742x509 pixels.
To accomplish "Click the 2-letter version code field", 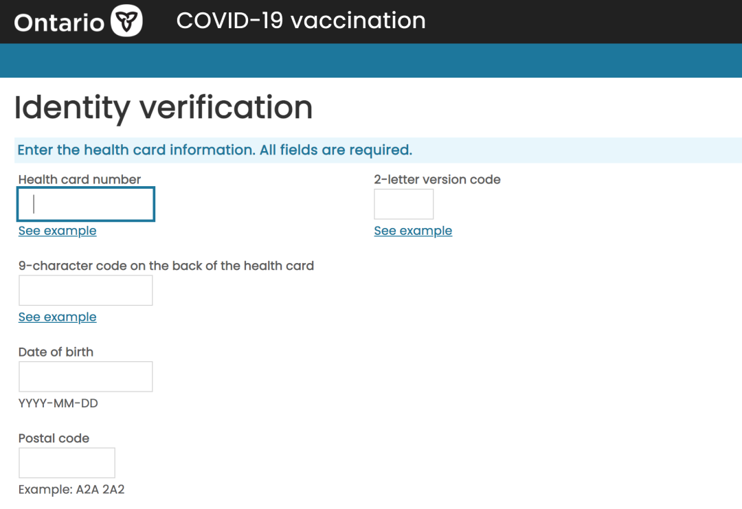I will tap(403, 204).
